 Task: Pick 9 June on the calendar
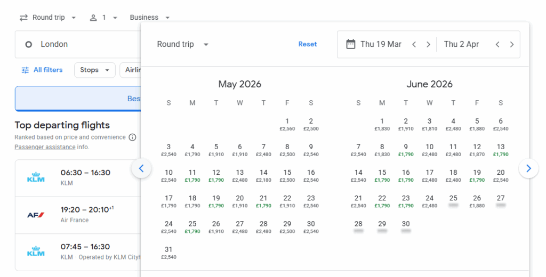(x=406, y=150)
